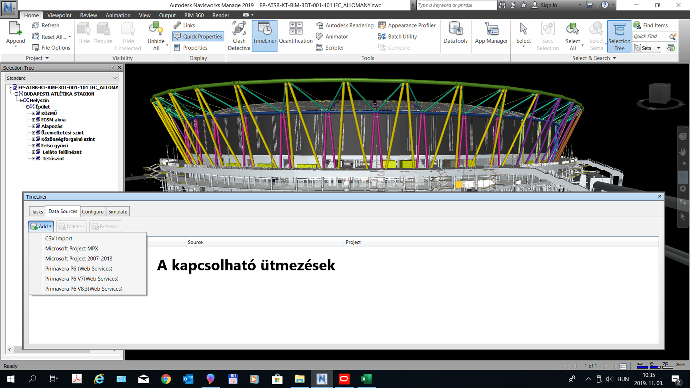The width and height of the screenshot is (690, 388).
Task: Click the keyword search input field
Action: pos(456,5)
